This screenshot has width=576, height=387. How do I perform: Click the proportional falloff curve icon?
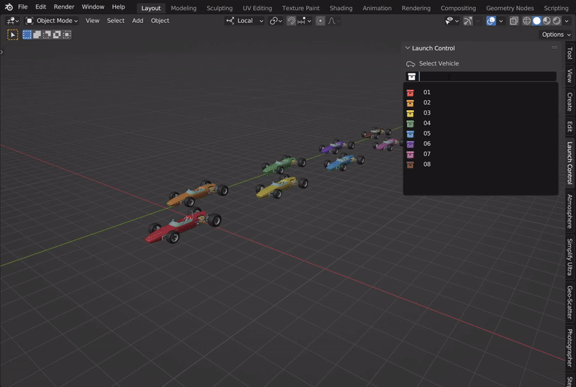(x=333, y=21)
